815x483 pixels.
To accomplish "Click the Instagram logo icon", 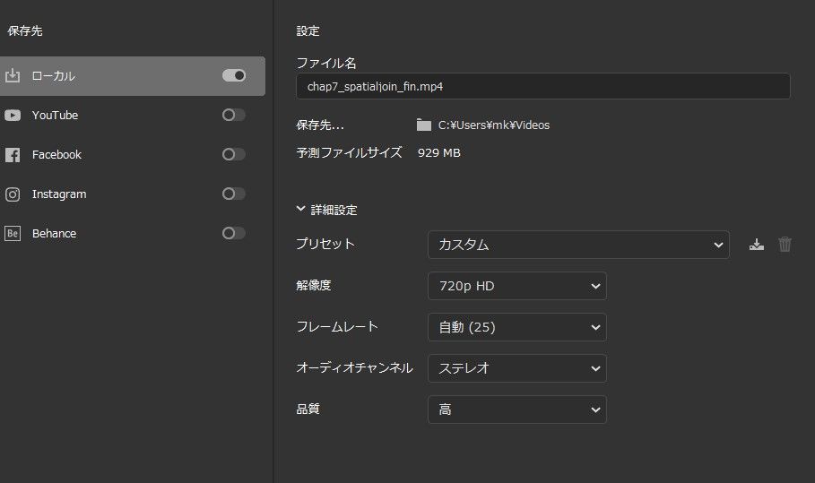I will (13, 194).
